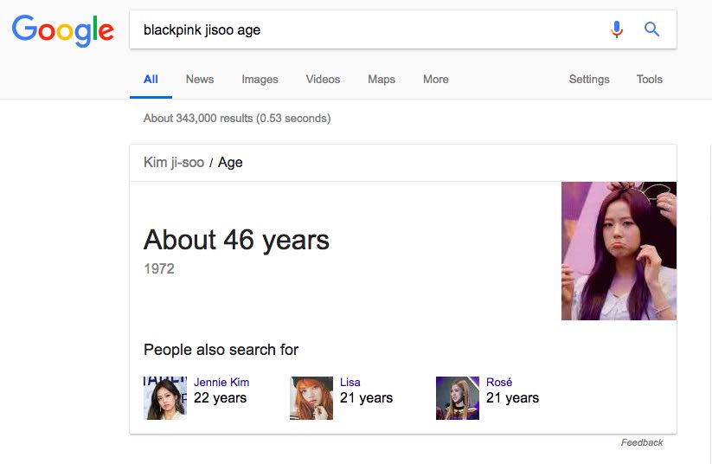
Task: Click the '22 years' text under Jennie Kim
Action: (221, 398)
